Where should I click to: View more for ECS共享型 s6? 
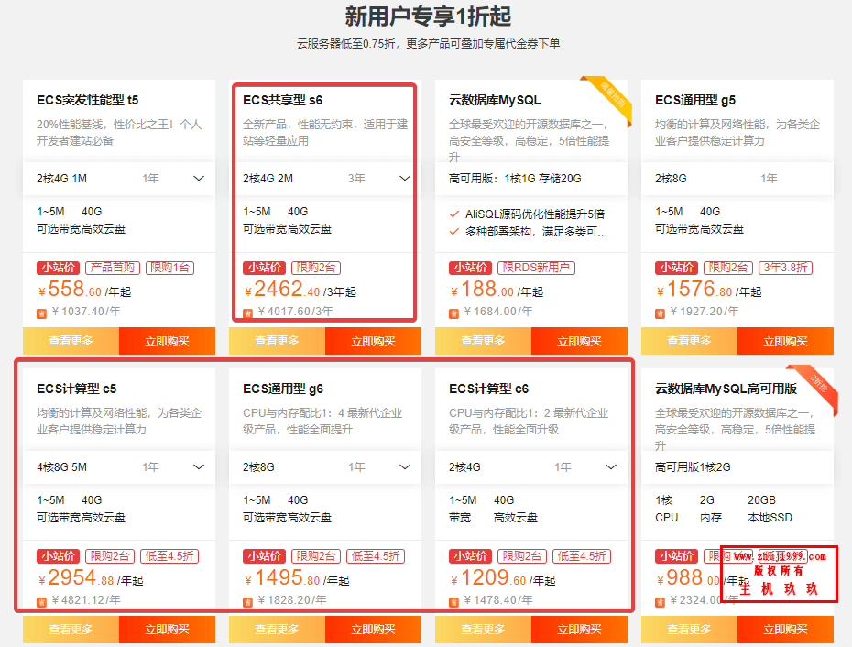click(x=277, y=341)
